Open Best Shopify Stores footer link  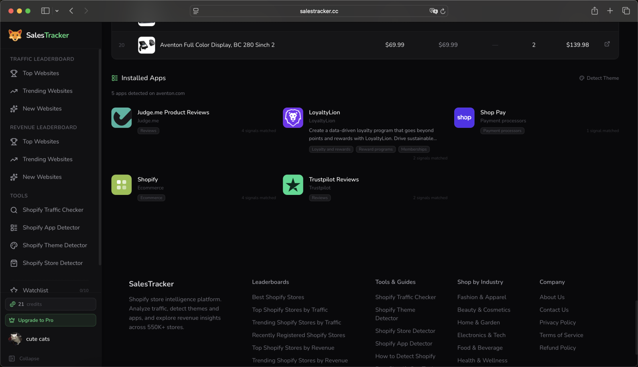pos(278,297)
